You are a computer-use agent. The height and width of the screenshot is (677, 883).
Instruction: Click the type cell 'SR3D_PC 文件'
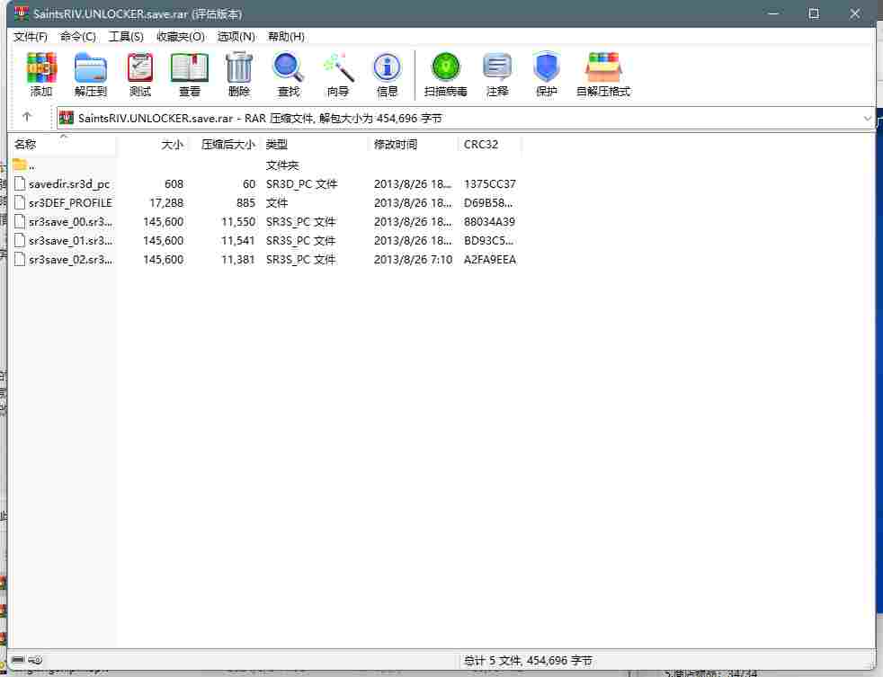302,184
